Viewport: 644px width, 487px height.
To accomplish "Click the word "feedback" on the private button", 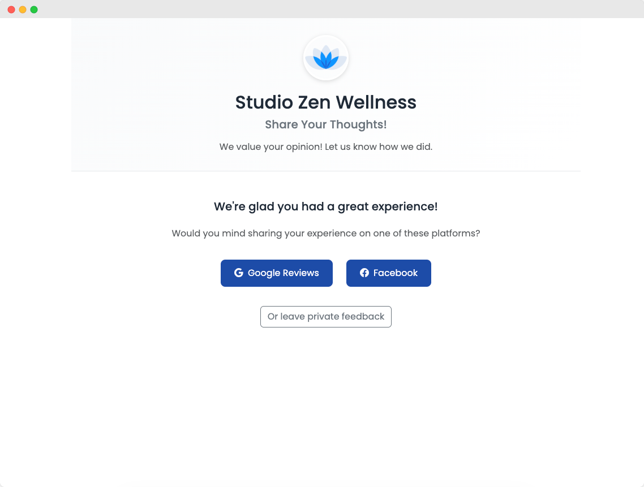I will click(363, 317).
